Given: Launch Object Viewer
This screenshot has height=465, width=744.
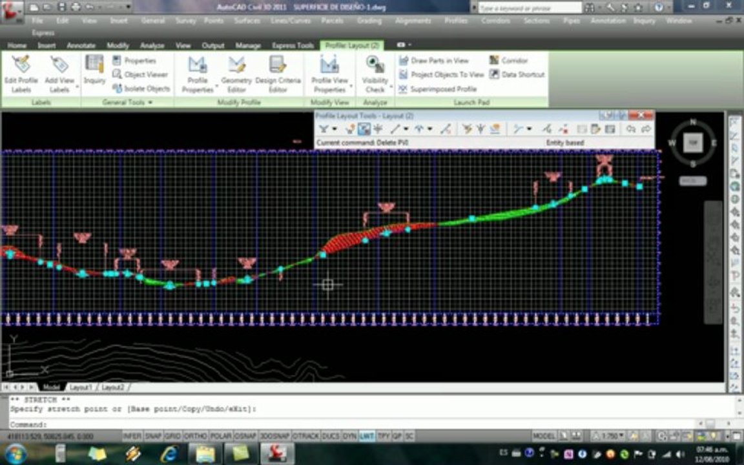Looking at the screenshot, I should tap(140, 74).
